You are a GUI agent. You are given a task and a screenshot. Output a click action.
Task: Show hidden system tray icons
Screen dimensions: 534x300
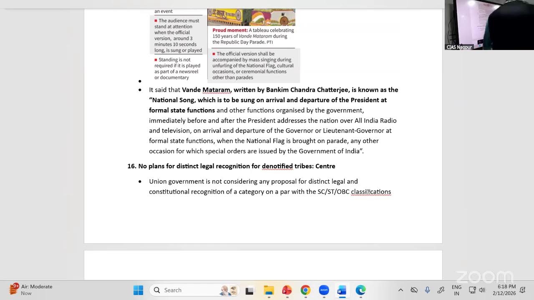tap(400, 290)
